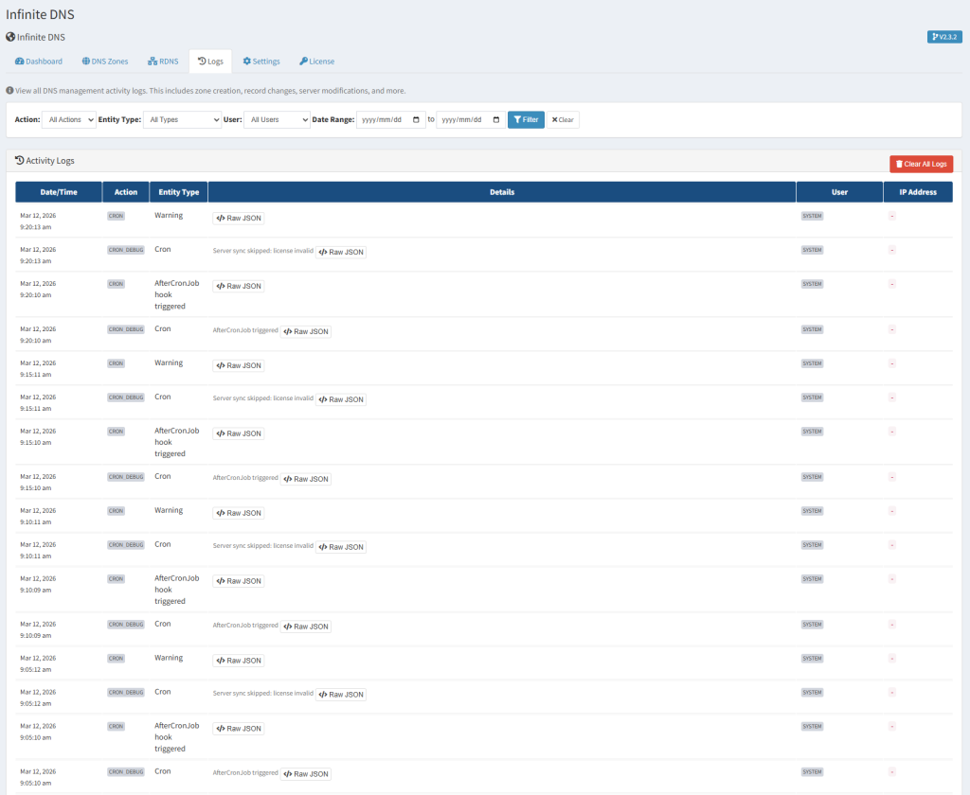The height and width of the screenshot is (795, 970).
Task: Click the history icon on Logs tab
Action: 201,62
